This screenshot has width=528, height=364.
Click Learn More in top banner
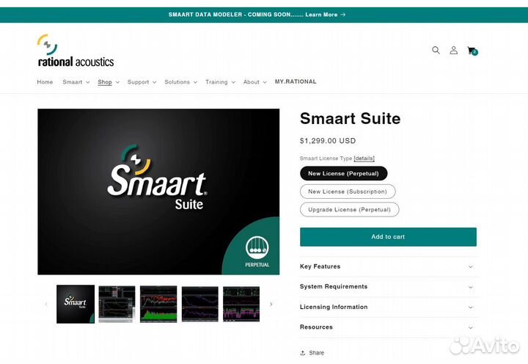coord(325,15)
